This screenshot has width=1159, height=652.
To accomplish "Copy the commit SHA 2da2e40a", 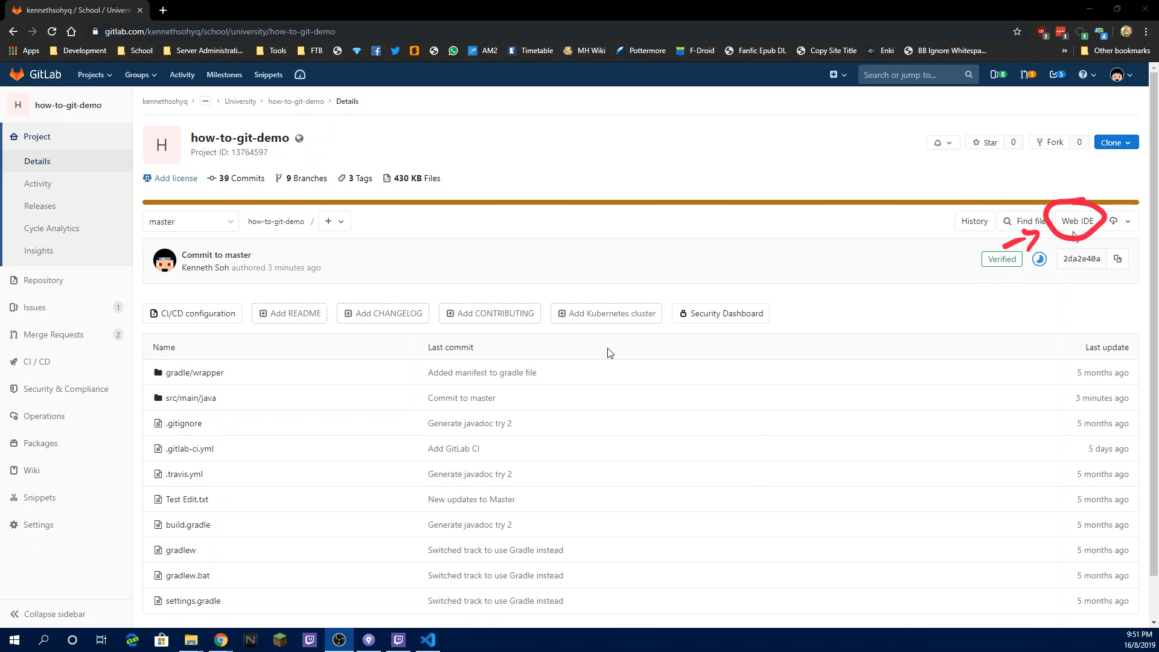I will click(1117, 259).
